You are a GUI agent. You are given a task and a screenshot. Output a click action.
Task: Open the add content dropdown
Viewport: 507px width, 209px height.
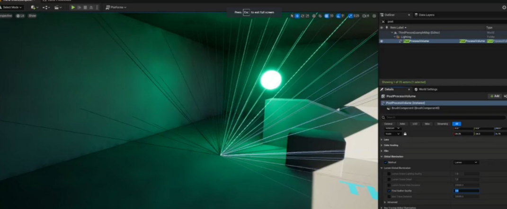point(34,7)
